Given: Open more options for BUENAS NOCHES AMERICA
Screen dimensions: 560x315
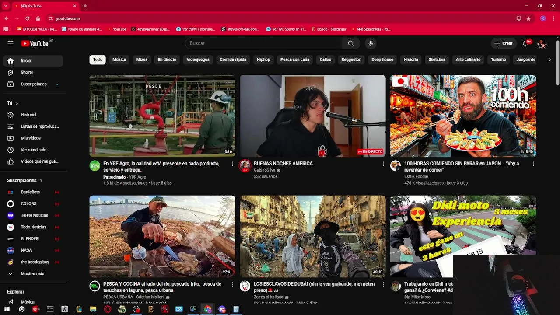Looking at the screenshot, I should point(383,164).
